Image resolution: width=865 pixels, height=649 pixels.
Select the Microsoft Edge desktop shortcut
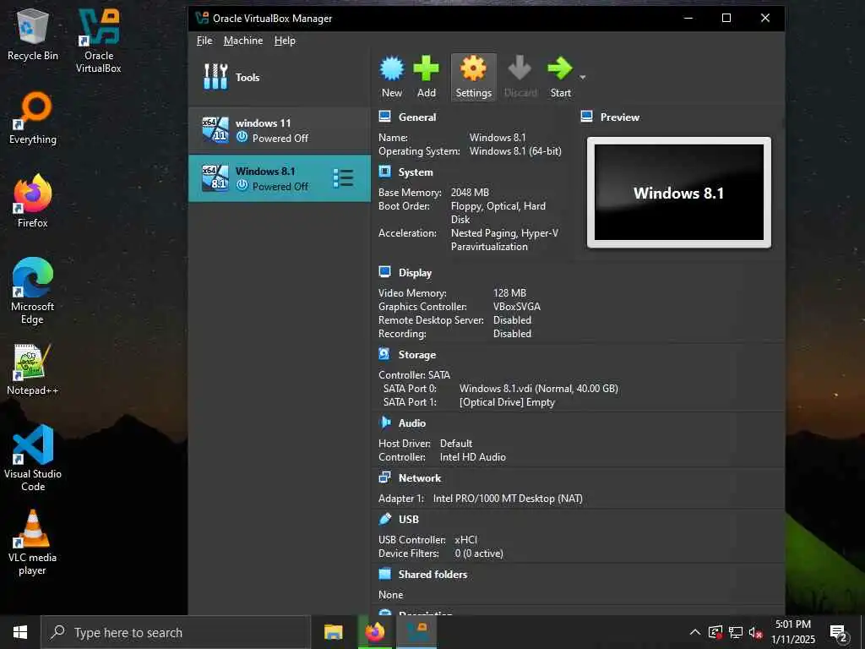[33, 292]
